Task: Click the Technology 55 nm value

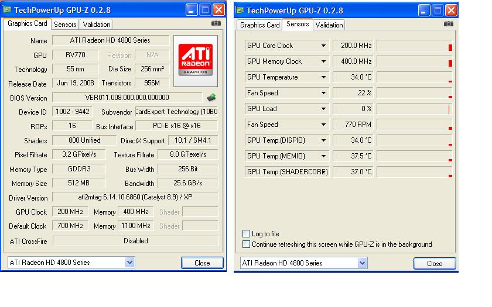Action: click(76, 69)
